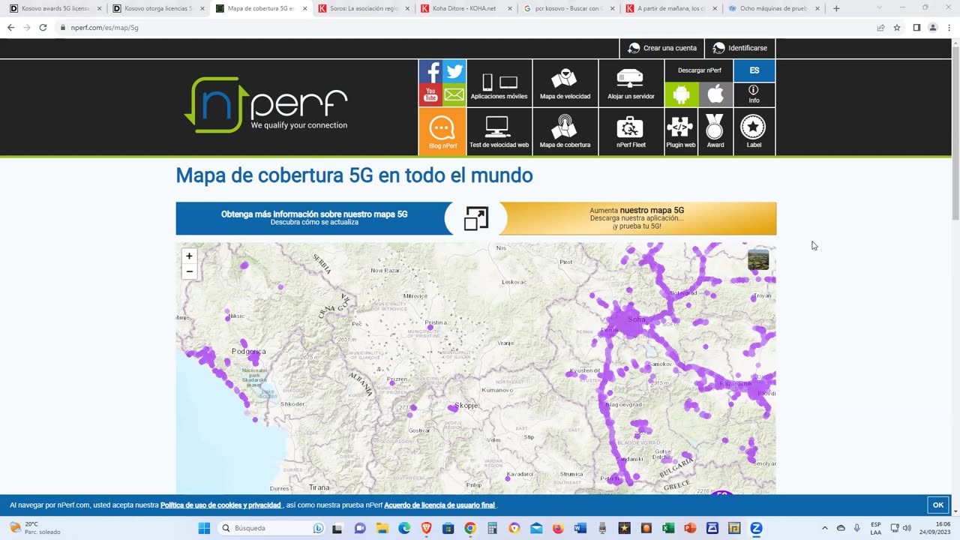Zoom in on the map
The width and height of the screenshot is (960, 540).
(189, 256)
